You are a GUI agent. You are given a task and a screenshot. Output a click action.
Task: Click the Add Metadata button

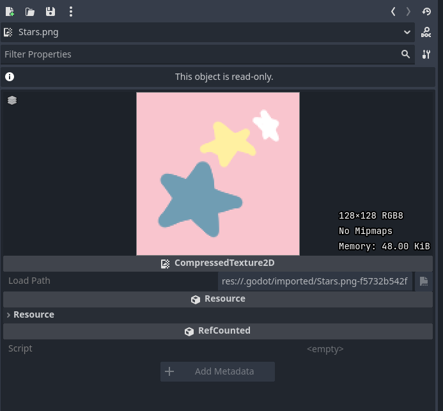[217, 371]
